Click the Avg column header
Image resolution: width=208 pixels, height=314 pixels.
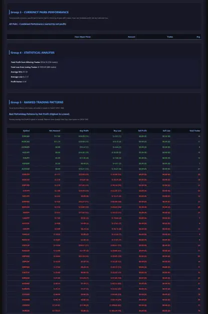pos(198,37)
